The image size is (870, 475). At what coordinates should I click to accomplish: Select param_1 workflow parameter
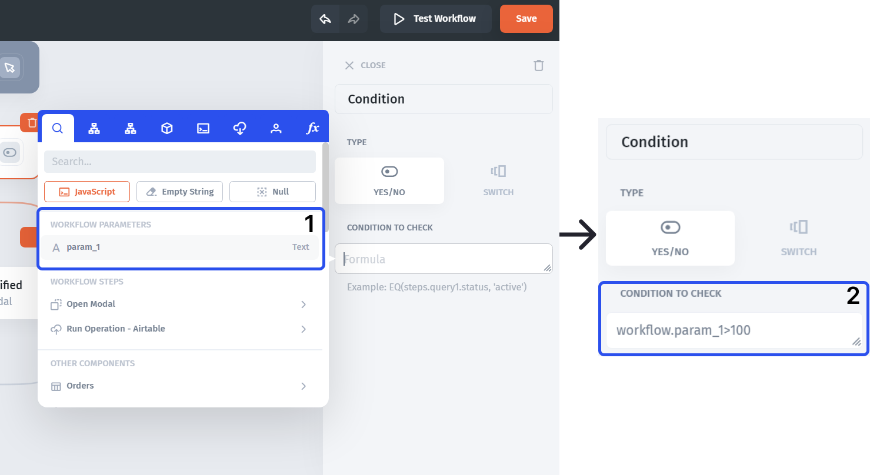pos(179,247)
